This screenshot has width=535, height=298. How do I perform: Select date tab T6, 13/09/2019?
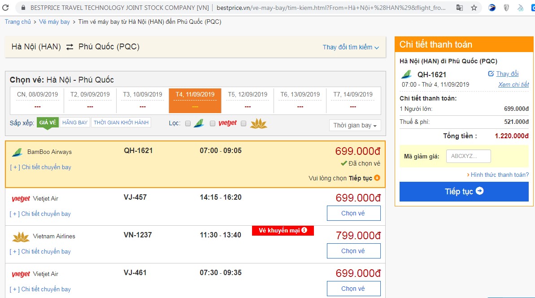pyautogui.click(x=300, y=101)
